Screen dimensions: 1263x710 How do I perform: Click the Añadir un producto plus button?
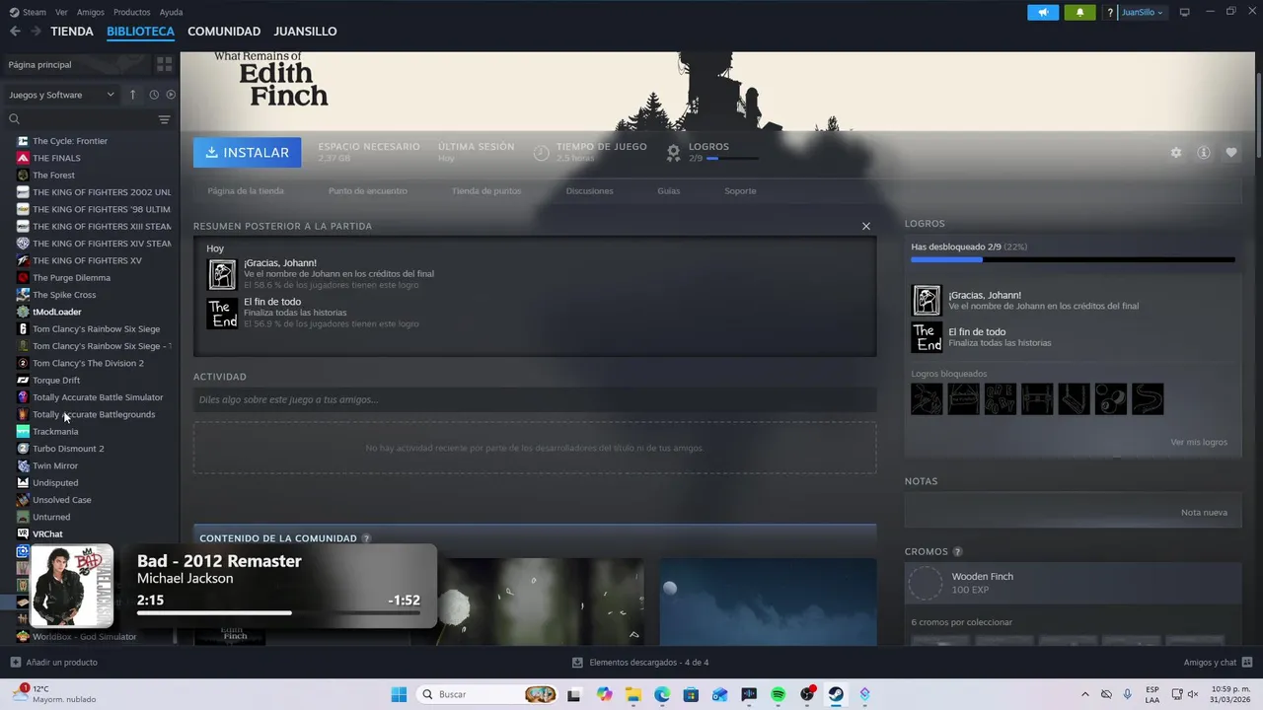coord(15,663)
